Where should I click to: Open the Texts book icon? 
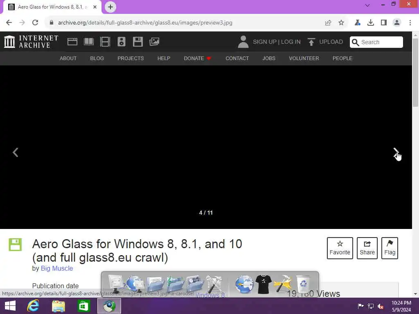[x=89, y=42]
